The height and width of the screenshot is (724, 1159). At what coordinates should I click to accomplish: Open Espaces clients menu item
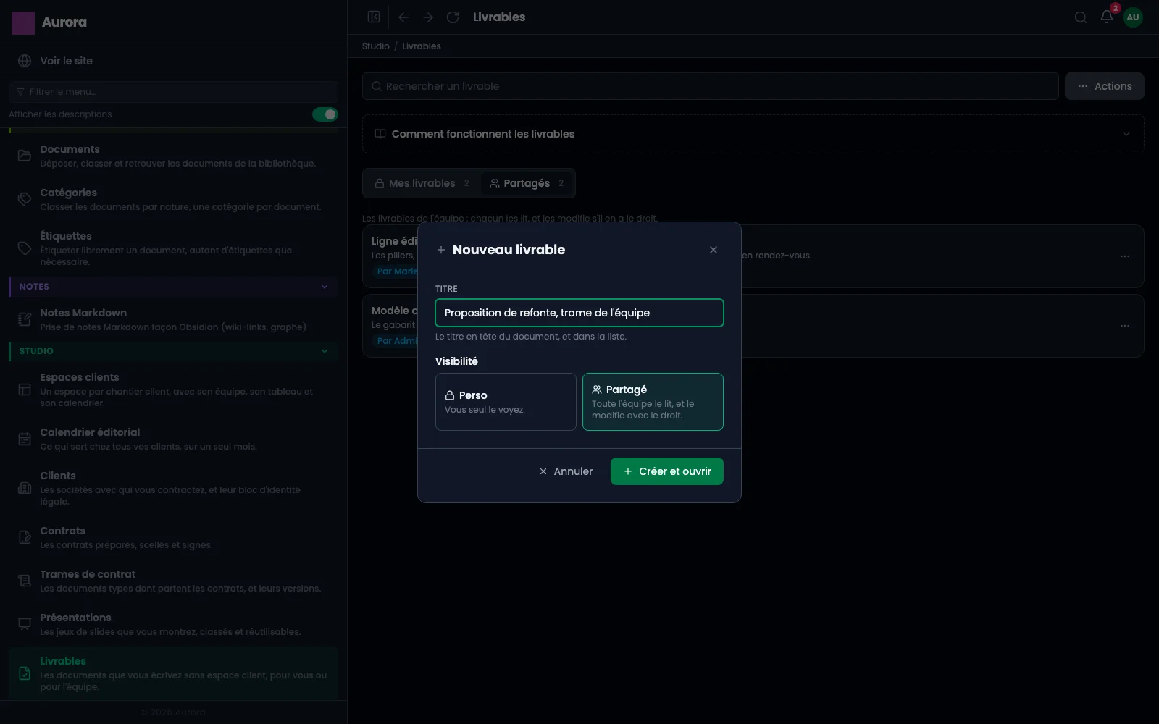click(174, 390)
